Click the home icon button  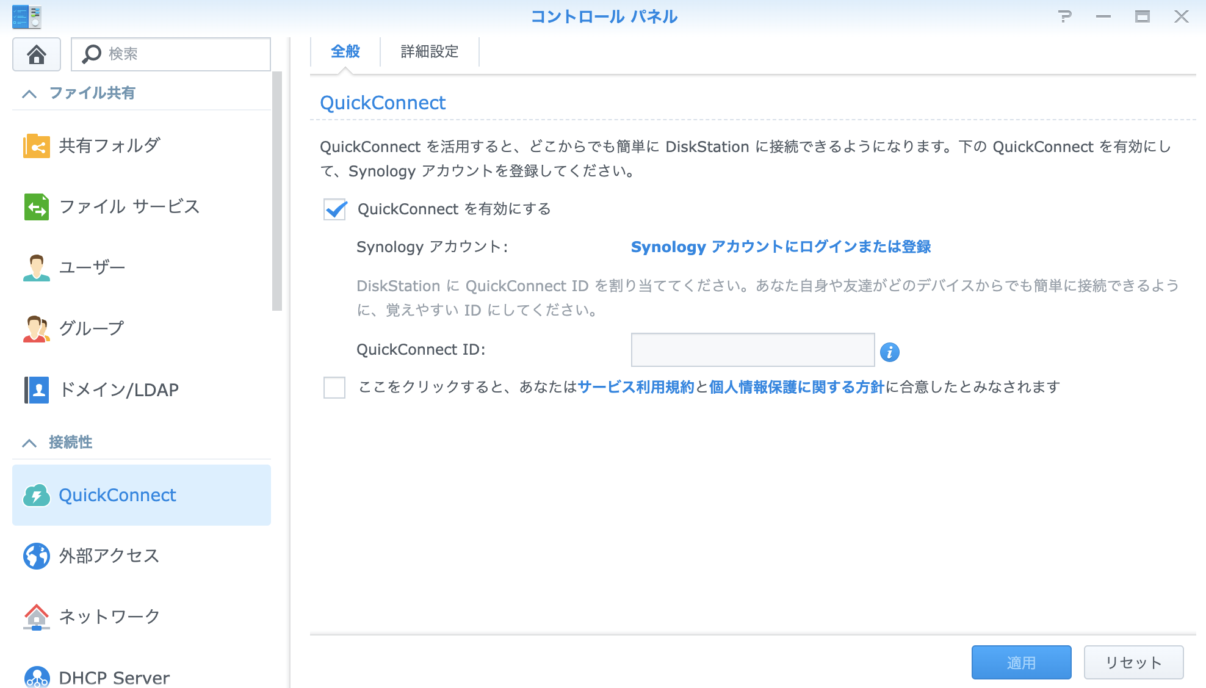click(37, 54)
